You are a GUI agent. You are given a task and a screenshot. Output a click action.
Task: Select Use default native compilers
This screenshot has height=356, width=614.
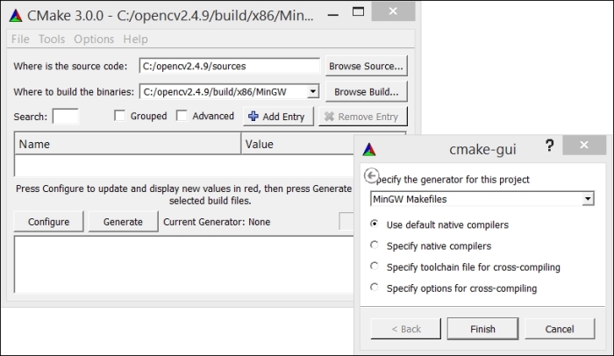(x=439, y=224)
